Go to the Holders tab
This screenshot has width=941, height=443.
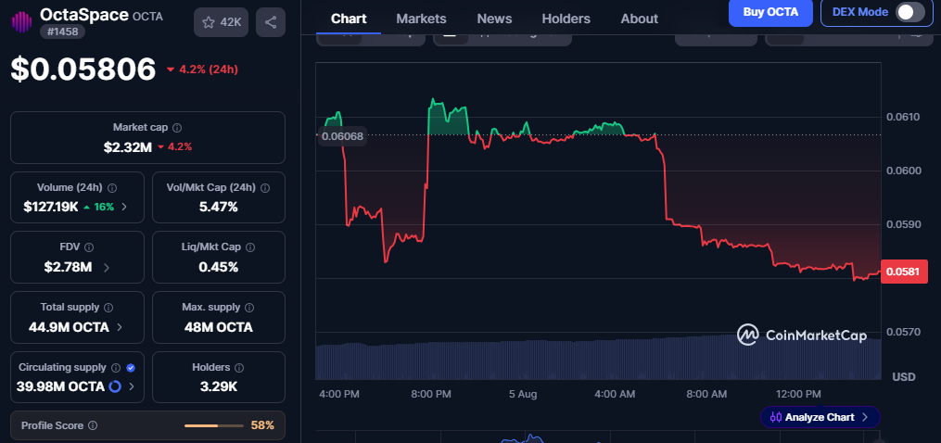566,19
